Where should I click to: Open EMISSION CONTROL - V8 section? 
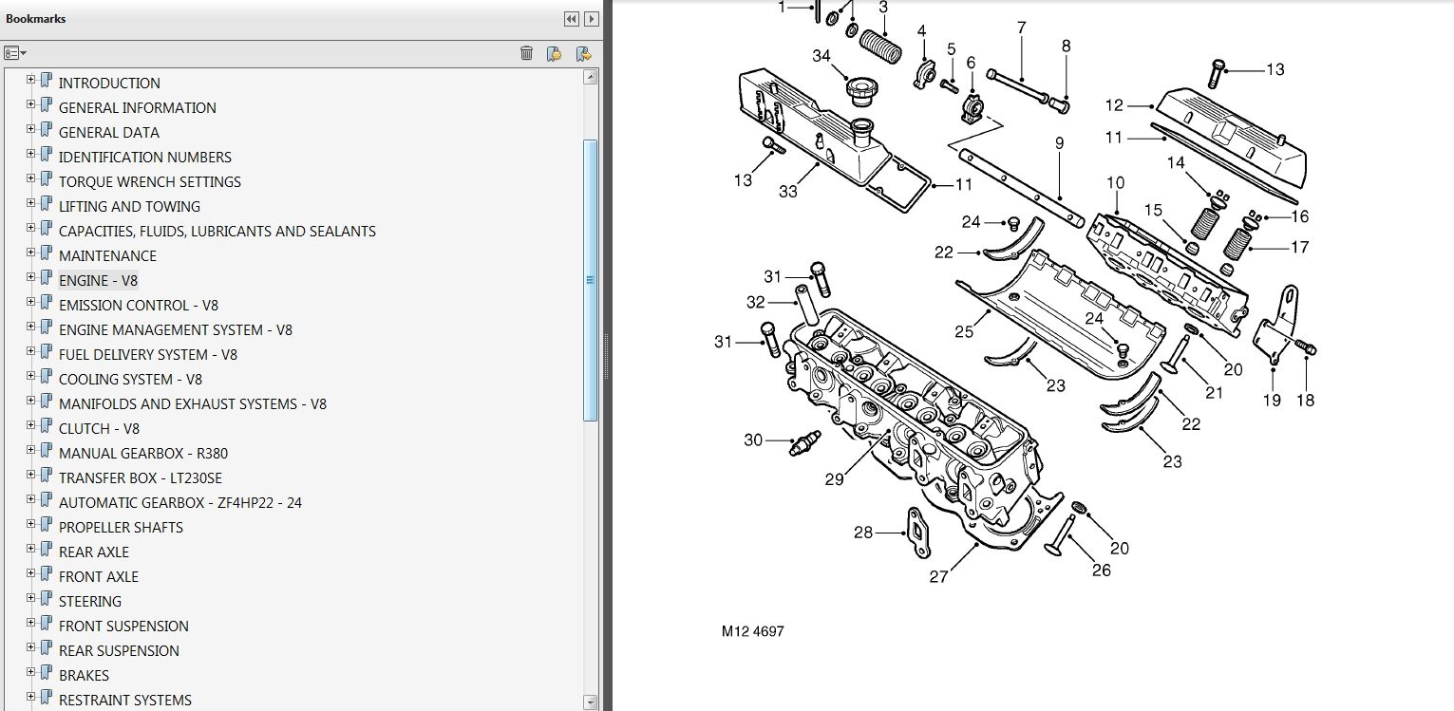[x=139, y=306]
